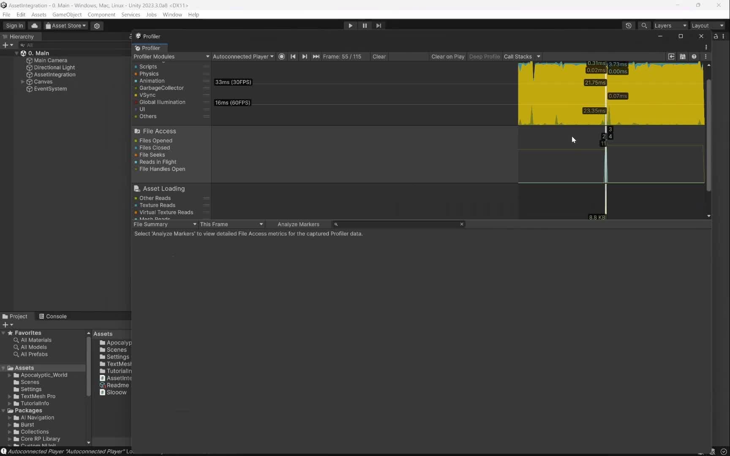
Task: Enable Deep Profile
Action: tap(485, 57)
